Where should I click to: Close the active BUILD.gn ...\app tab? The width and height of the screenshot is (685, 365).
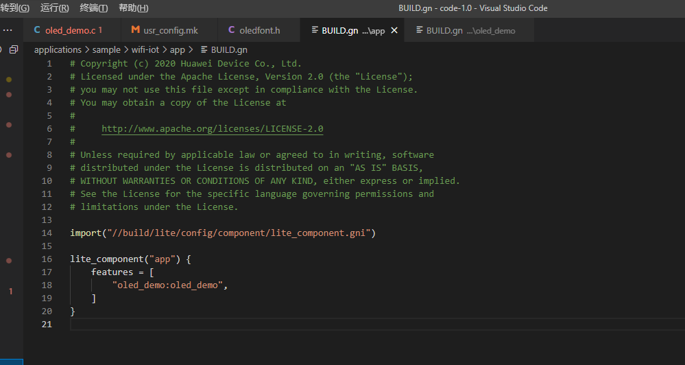(x=394, y=30)
